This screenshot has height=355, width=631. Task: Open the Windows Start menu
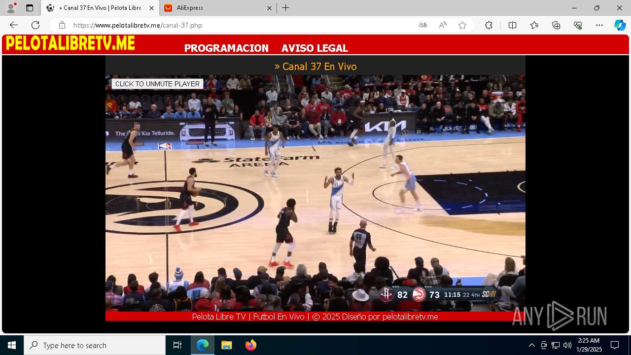point(12,345)
